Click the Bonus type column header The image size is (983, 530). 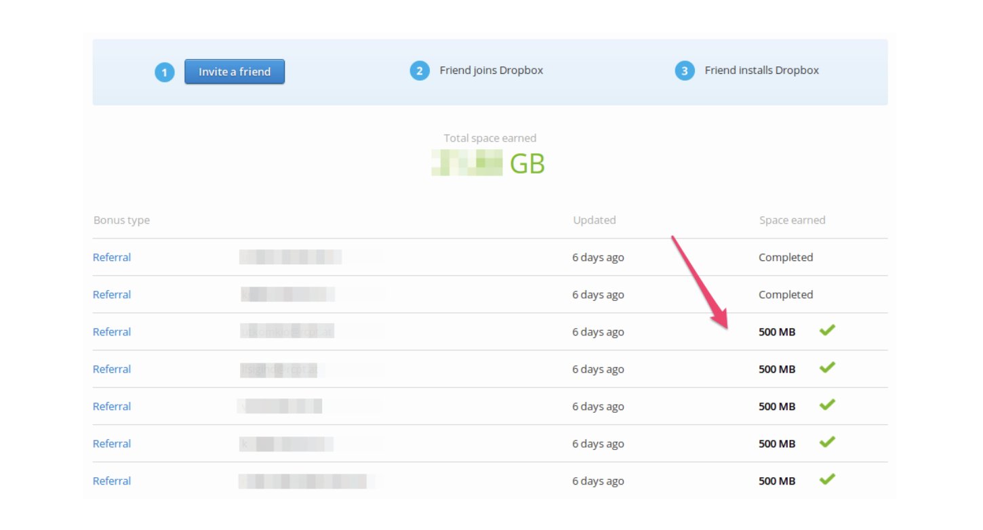pyautogui.click(x=121, y=220)
